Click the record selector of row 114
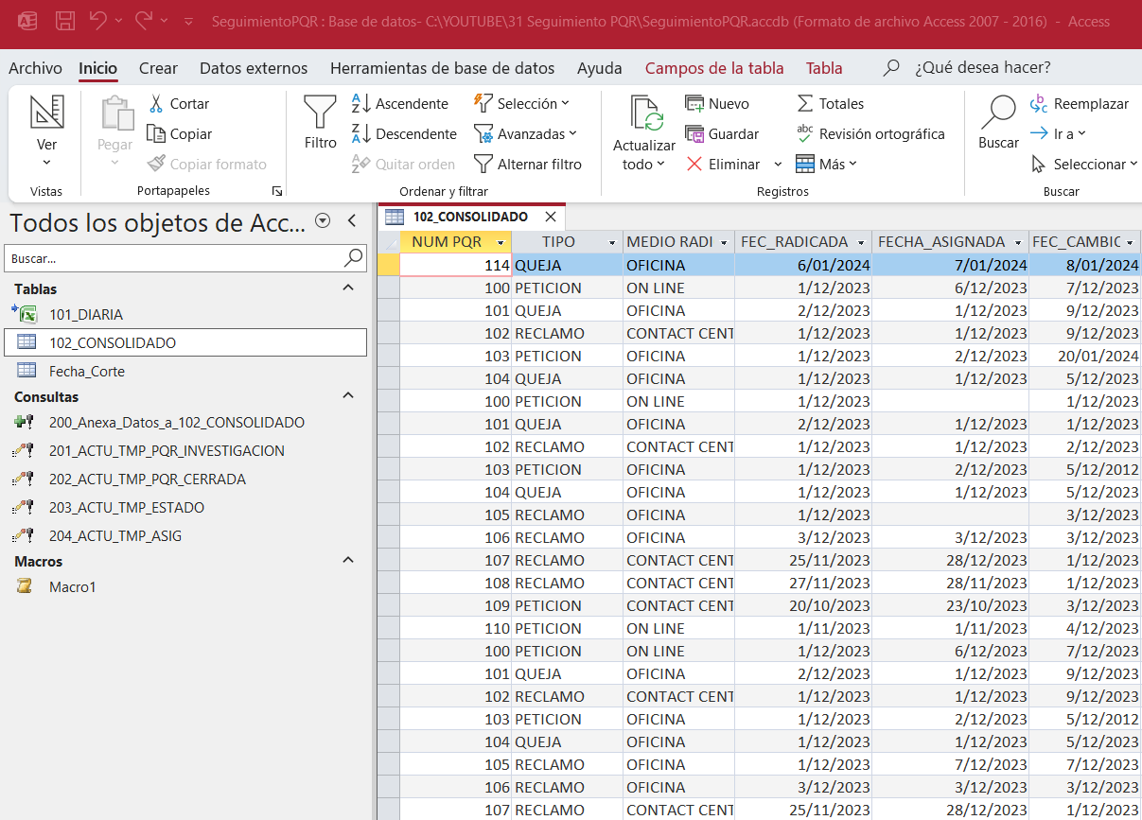 click(x=388, y=266)
